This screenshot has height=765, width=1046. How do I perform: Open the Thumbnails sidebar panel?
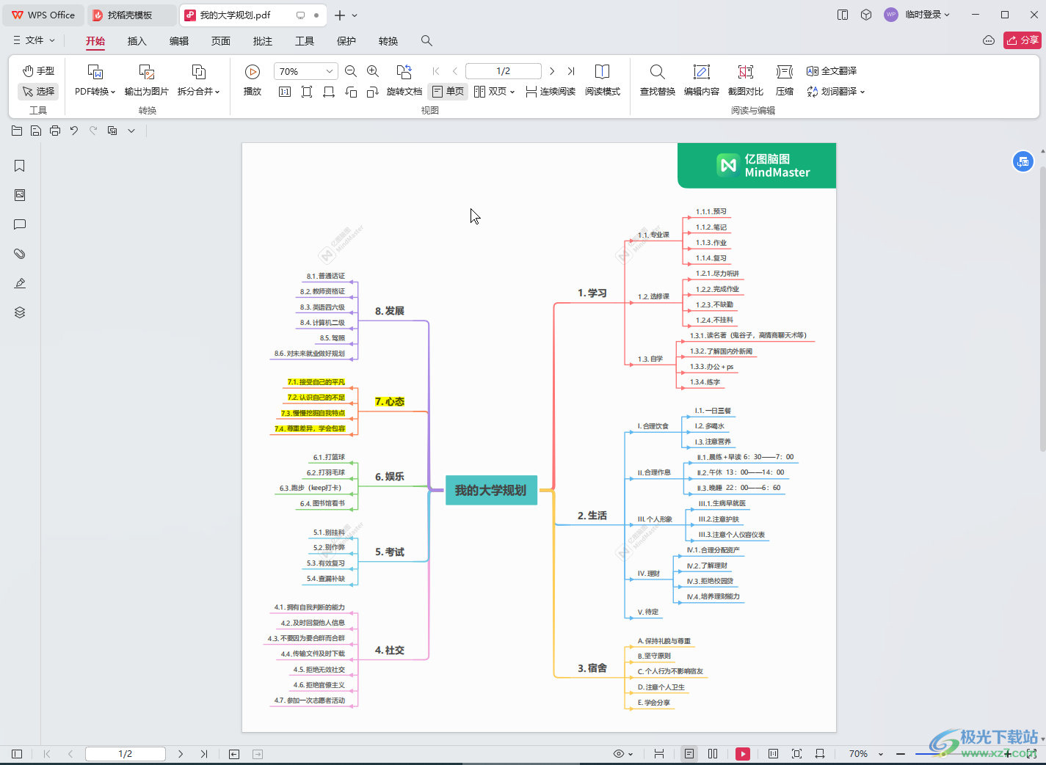[x=20, y=195]
